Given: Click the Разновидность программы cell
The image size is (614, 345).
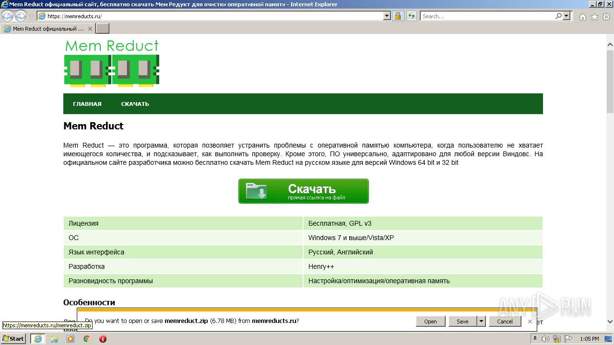Looking at the screenshot, I should point(183,281).
